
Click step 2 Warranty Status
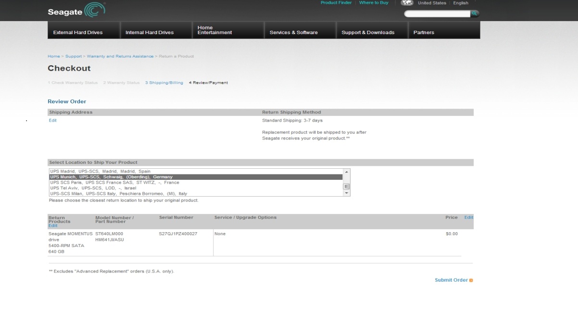121,83
